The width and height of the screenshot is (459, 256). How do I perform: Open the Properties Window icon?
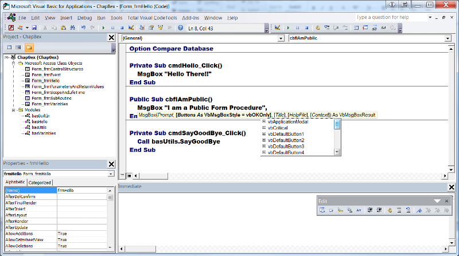pyautogui.click(x=151, y=27)
